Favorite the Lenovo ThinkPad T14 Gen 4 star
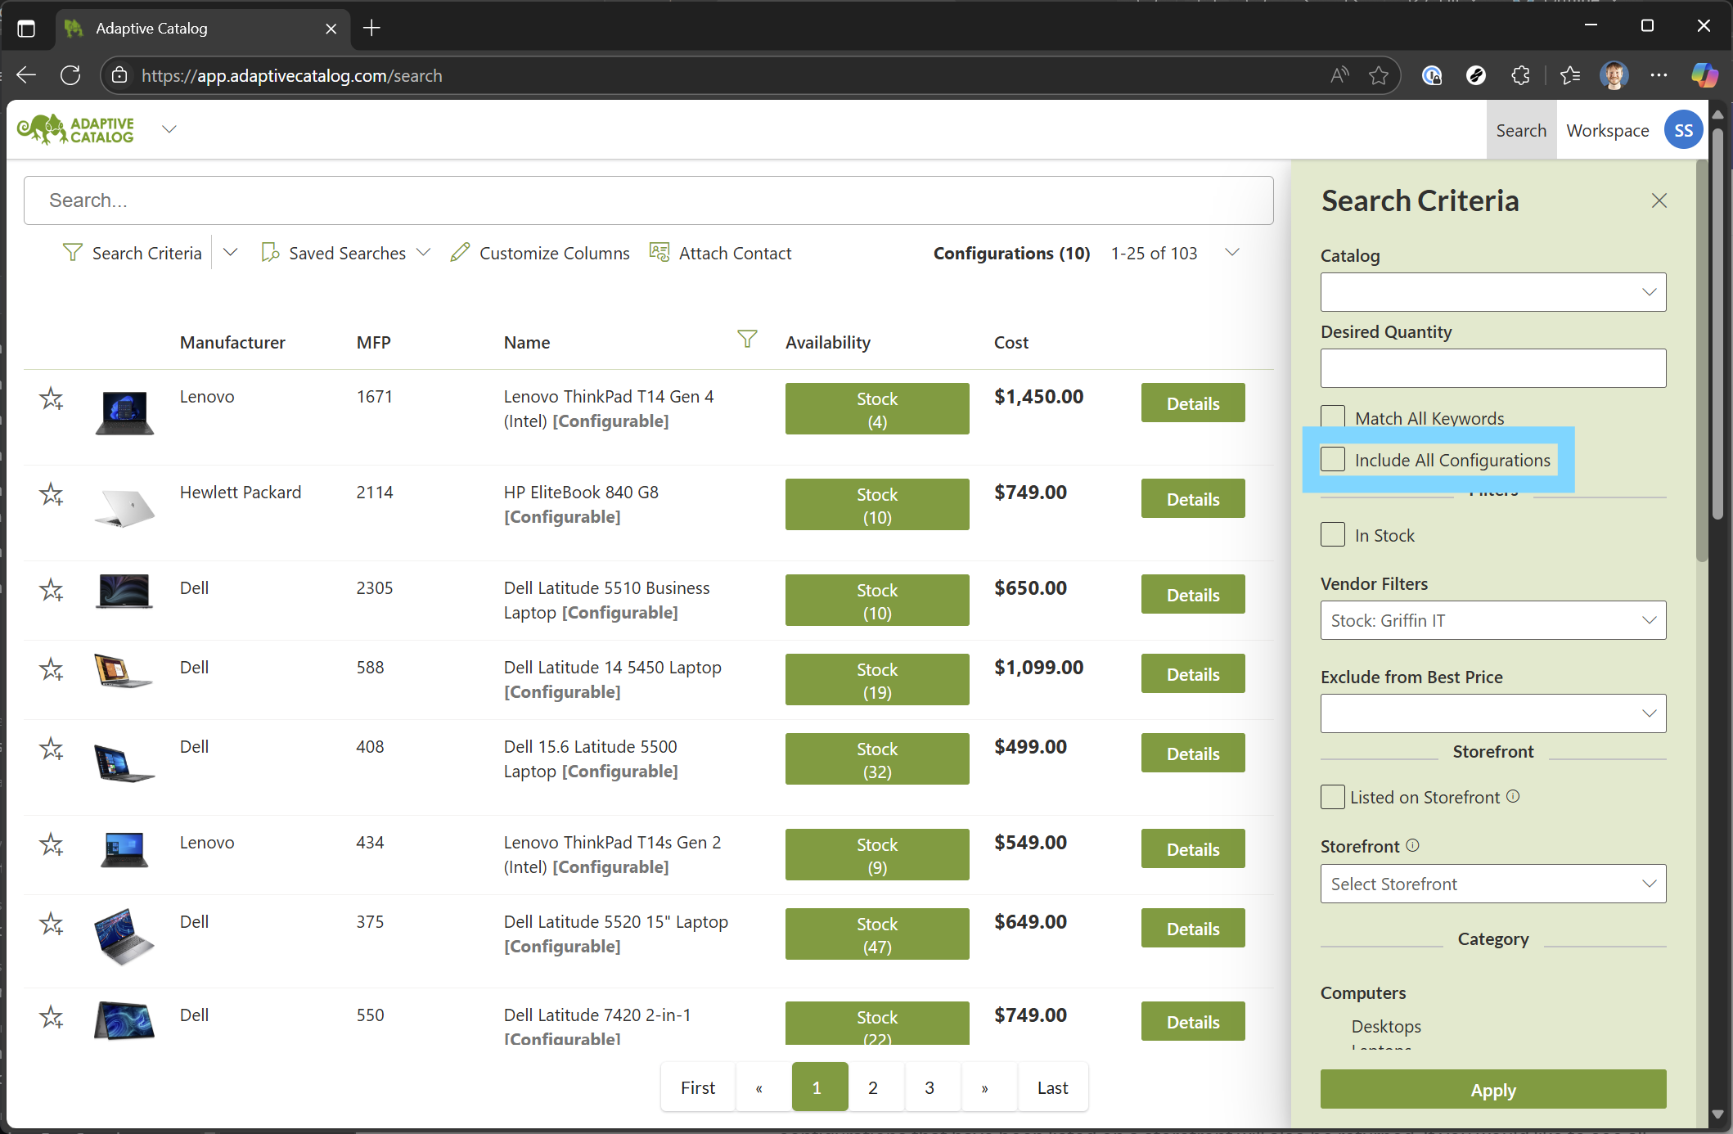This screenshot has height=1134, width=1733. coord(52,398)
